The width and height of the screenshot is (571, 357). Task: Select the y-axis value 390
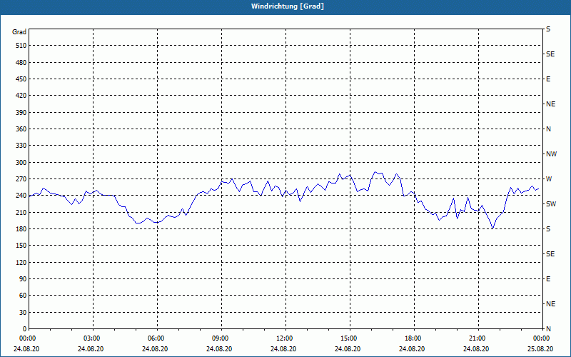21,113
